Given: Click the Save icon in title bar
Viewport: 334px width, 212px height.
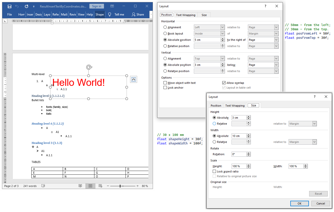Looking at the screenshot, I should tap(10, 6).
